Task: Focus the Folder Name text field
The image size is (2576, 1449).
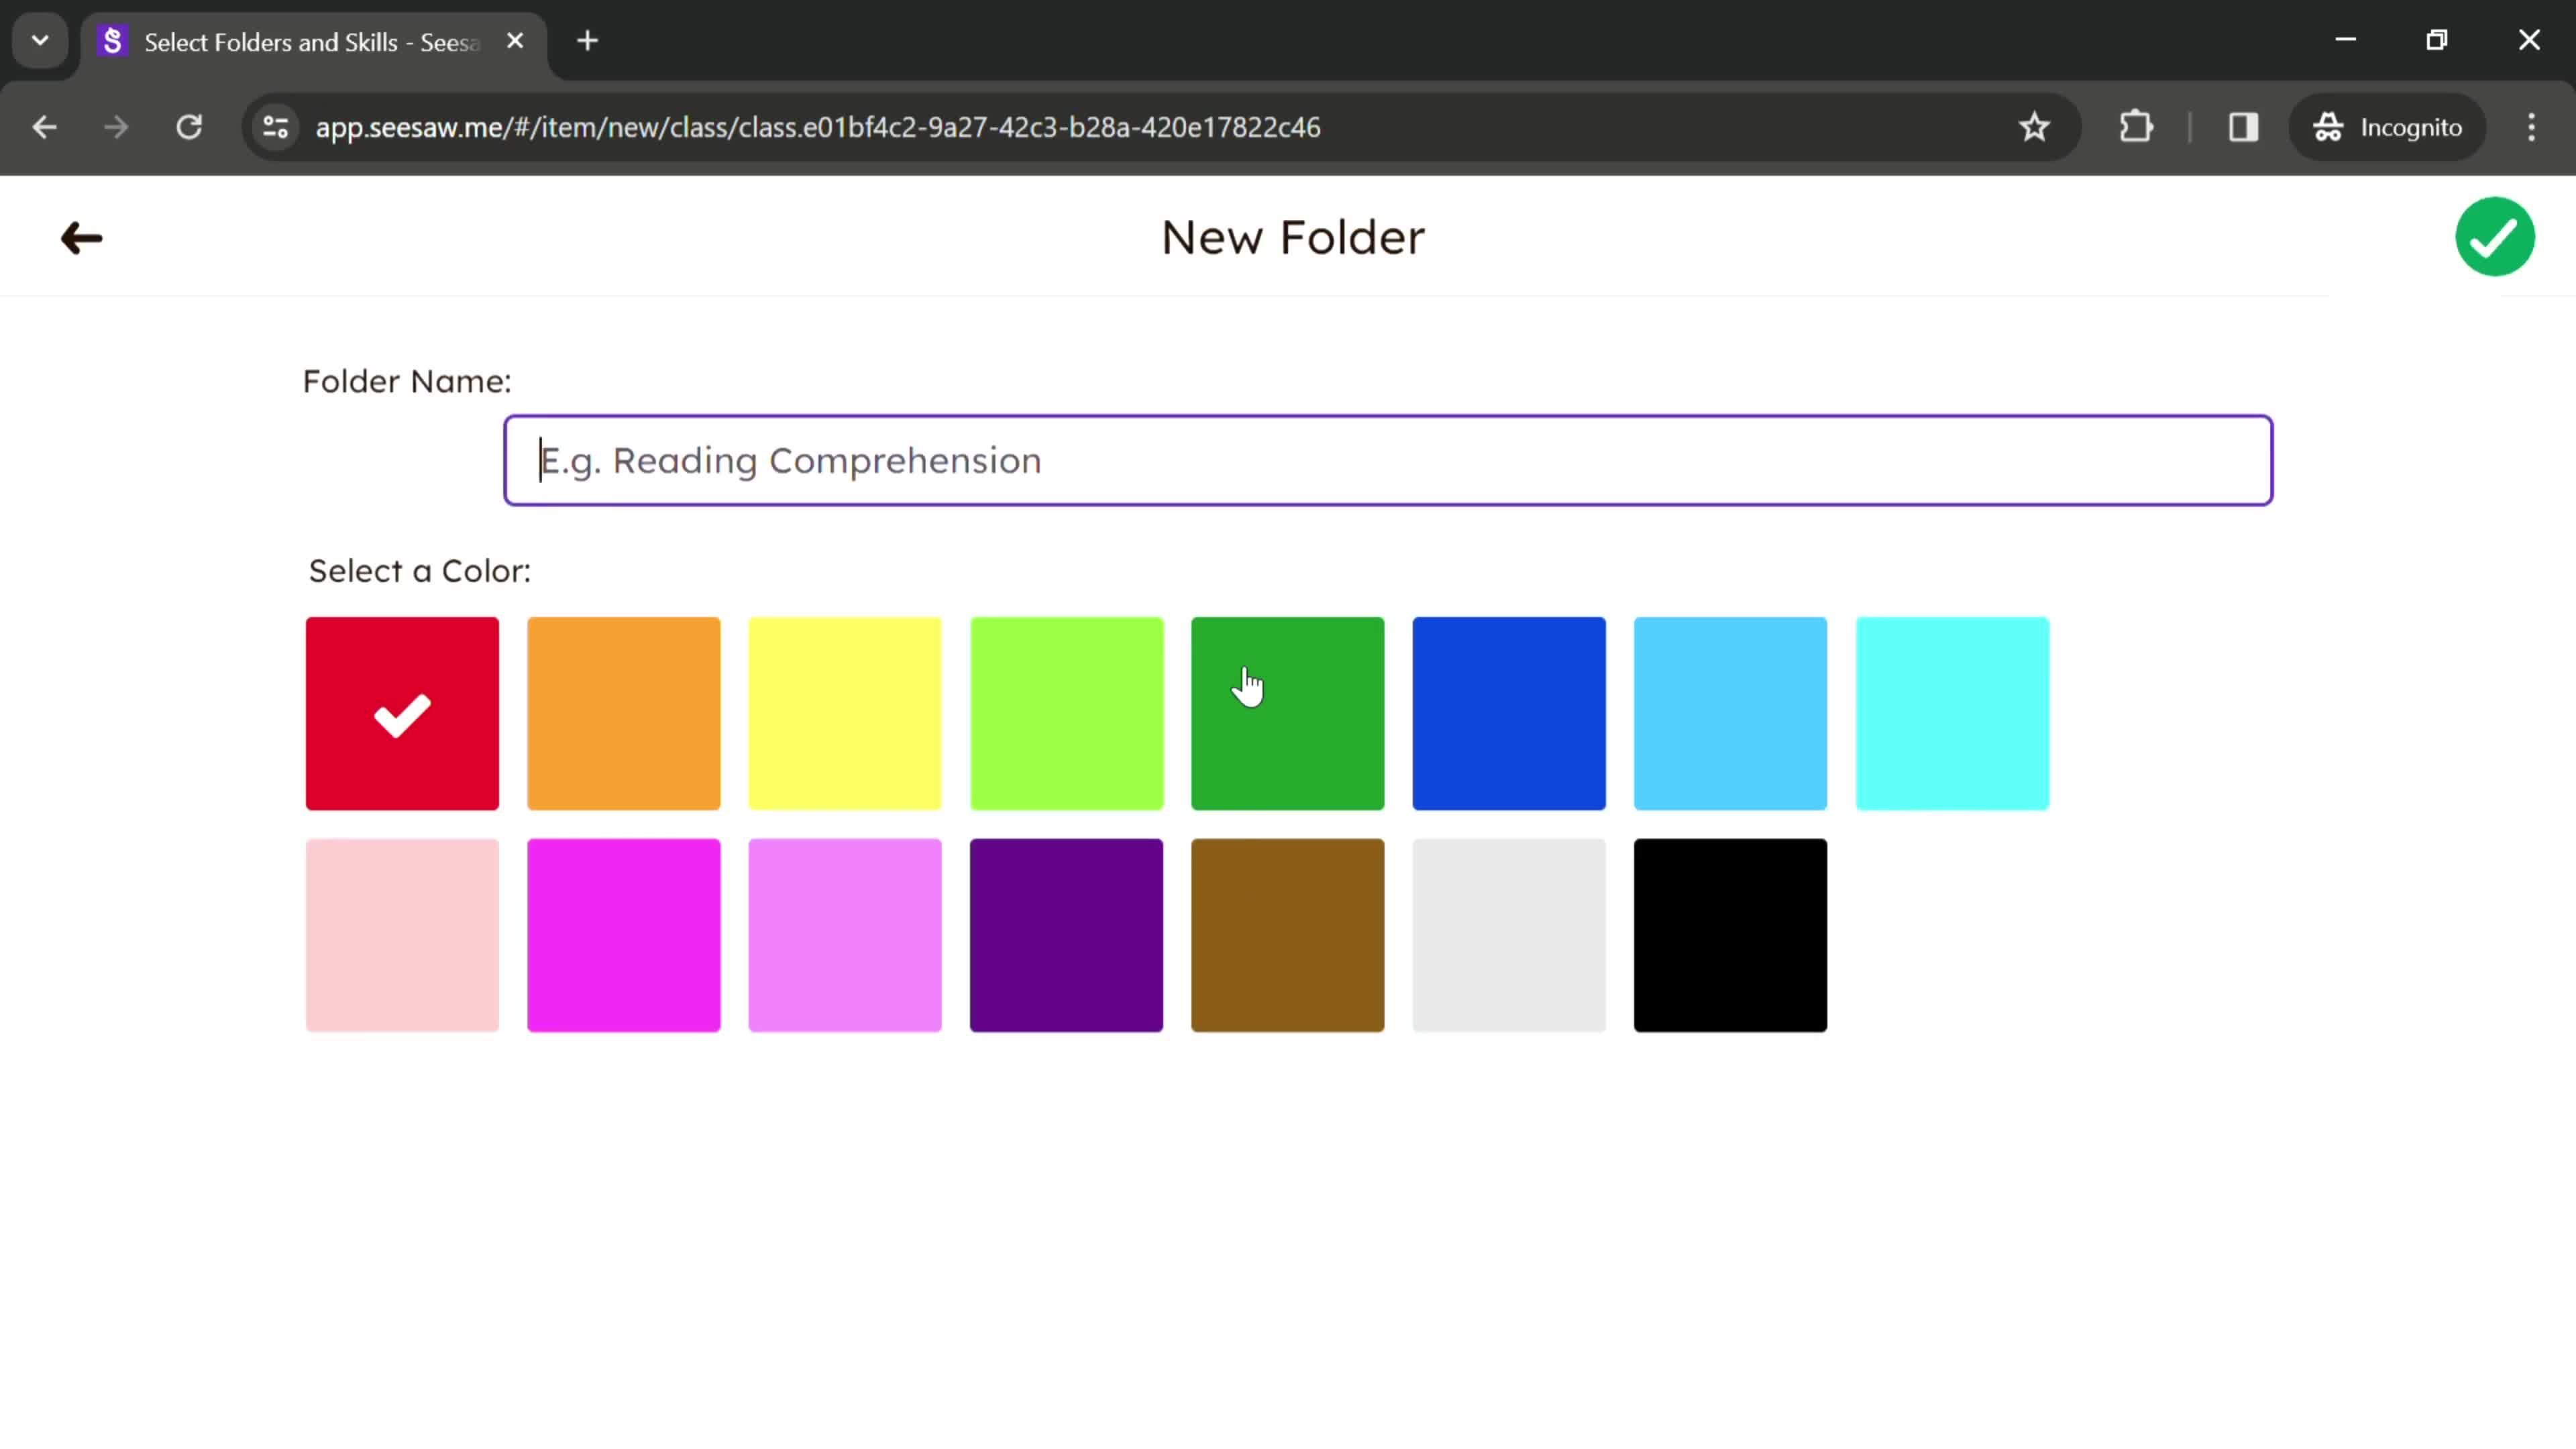Action: pyautogui.click(x=1388, y=460)
